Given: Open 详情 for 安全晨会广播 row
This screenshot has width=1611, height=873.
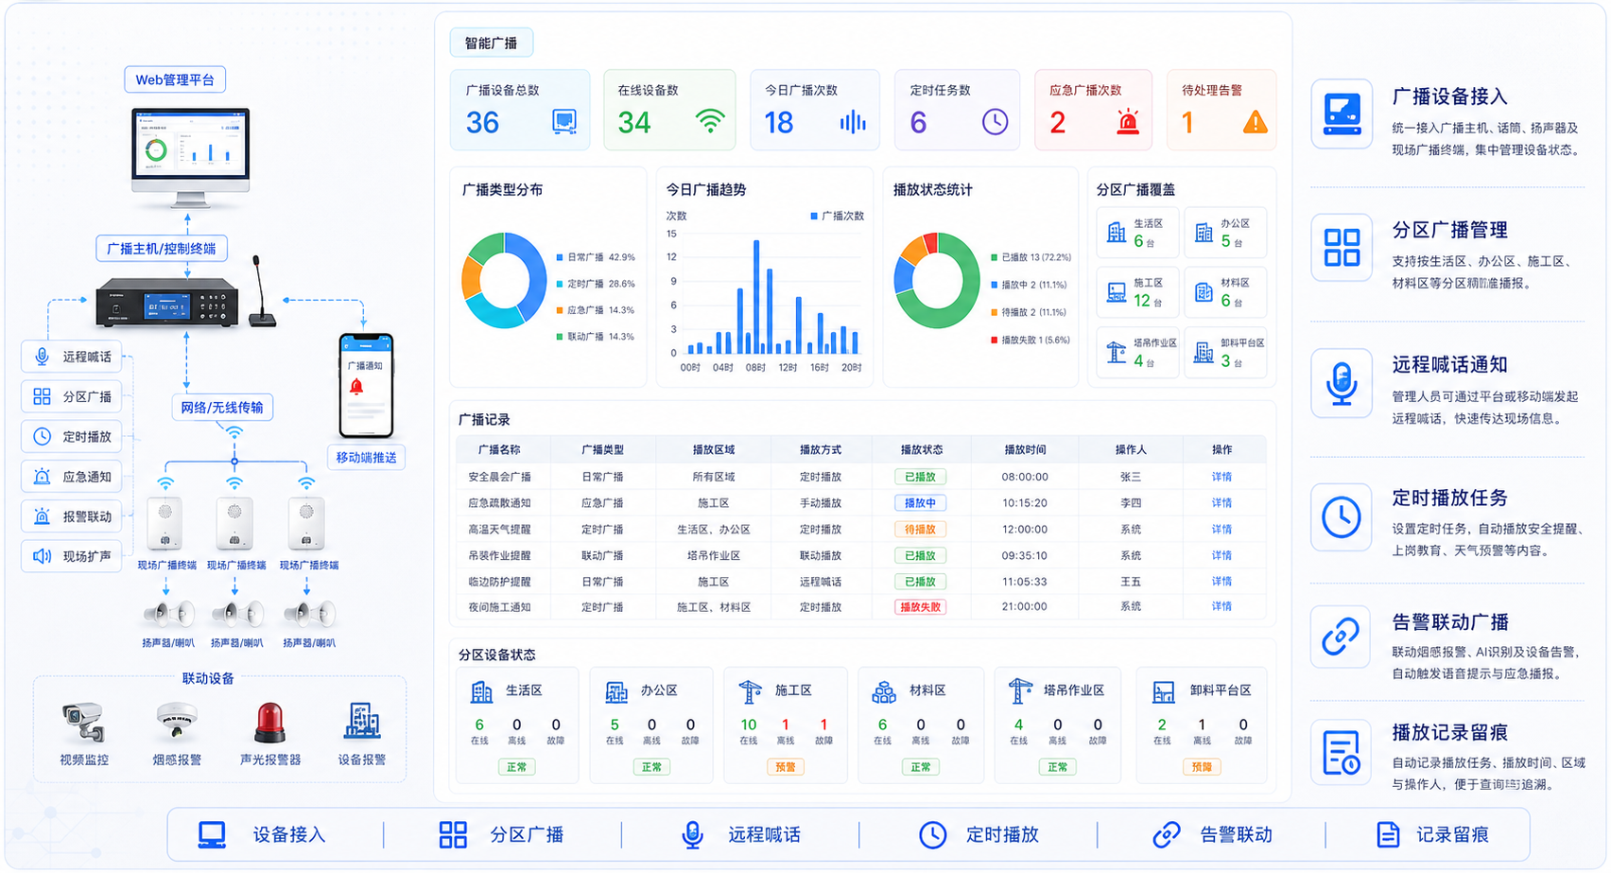Looking at the screenshot, I should point(1221,477).
